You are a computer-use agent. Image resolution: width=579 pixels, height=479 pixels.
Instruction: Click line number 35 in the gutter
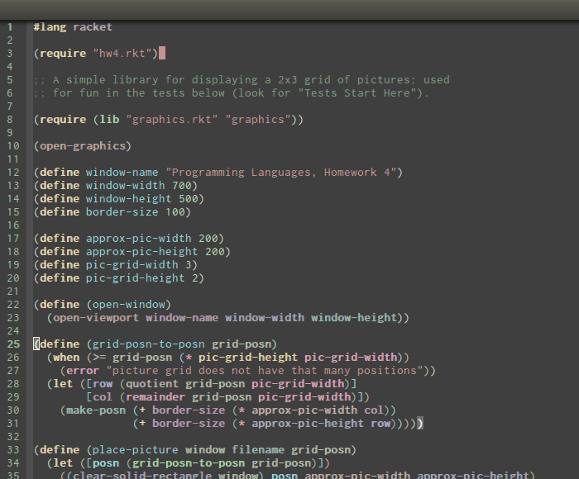click(x=13, y=476)
